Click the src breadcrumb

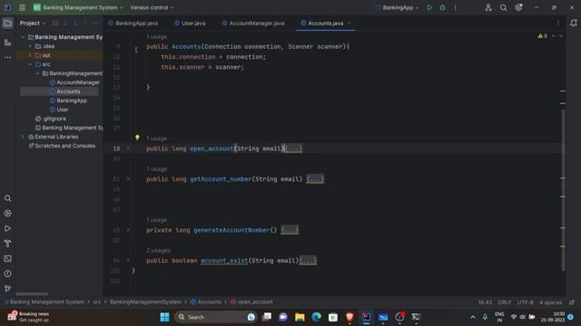pyautogui.click(x=97, y=302)
